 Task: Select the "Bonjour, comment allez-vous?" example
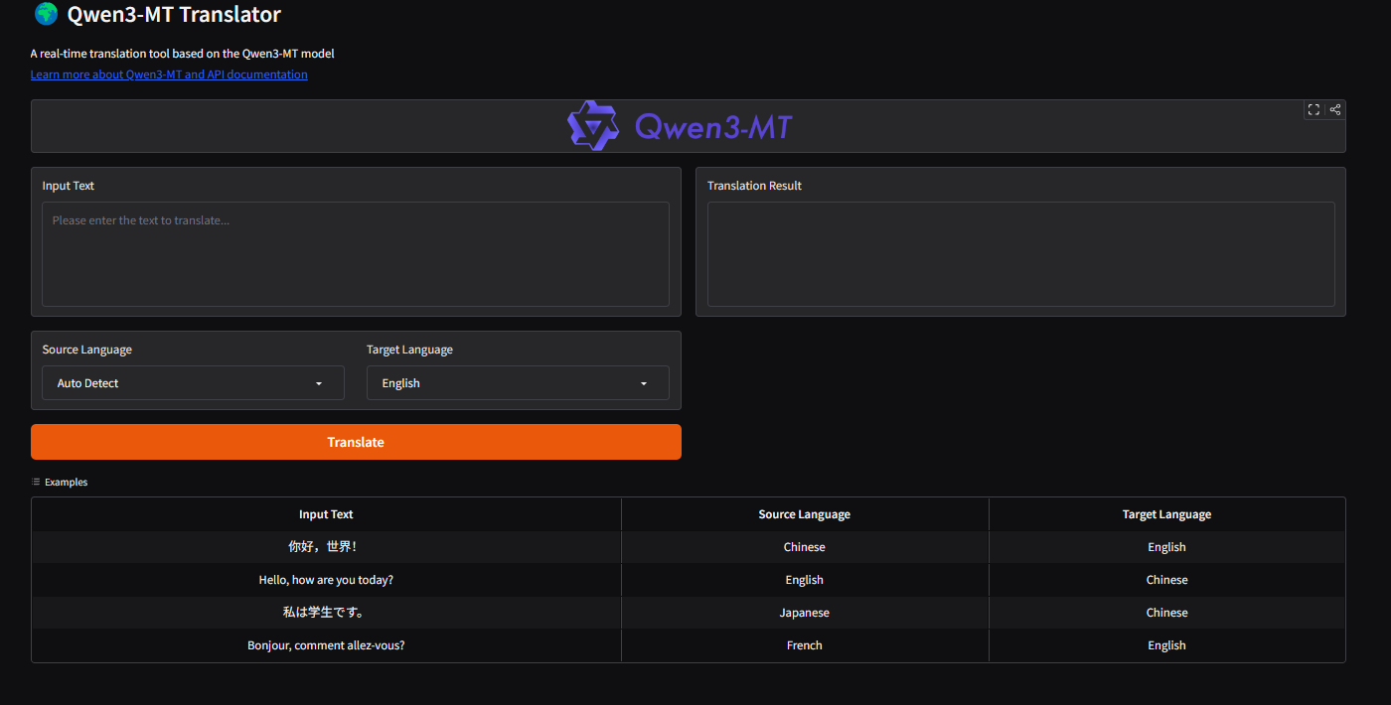coord(326,645)
